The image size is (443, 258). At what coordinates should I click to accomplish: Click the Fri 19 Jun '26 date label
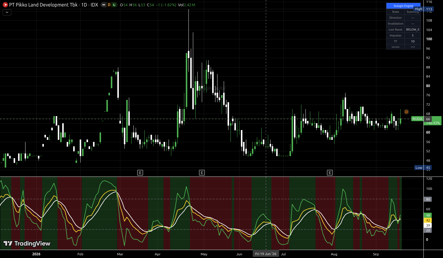[266, 254]
